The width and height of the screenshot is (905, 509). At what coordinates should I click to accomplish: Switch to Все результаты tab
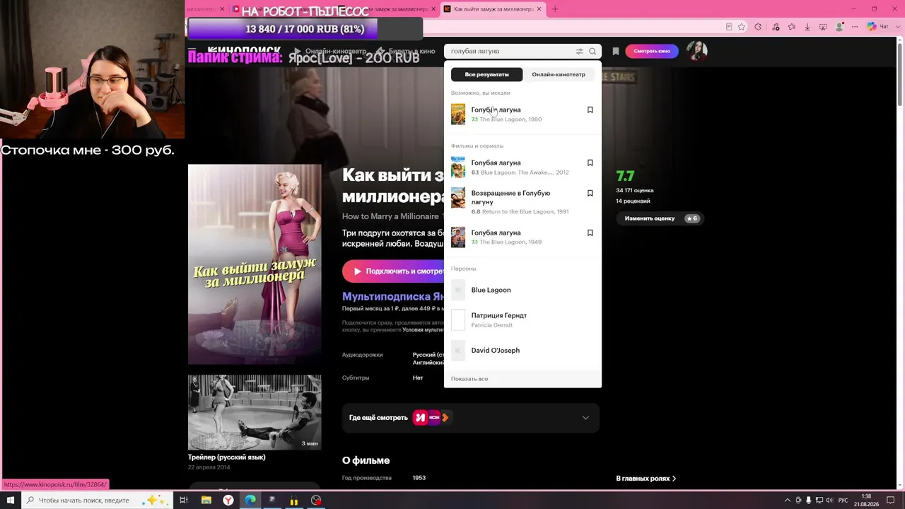click(486, 74)
